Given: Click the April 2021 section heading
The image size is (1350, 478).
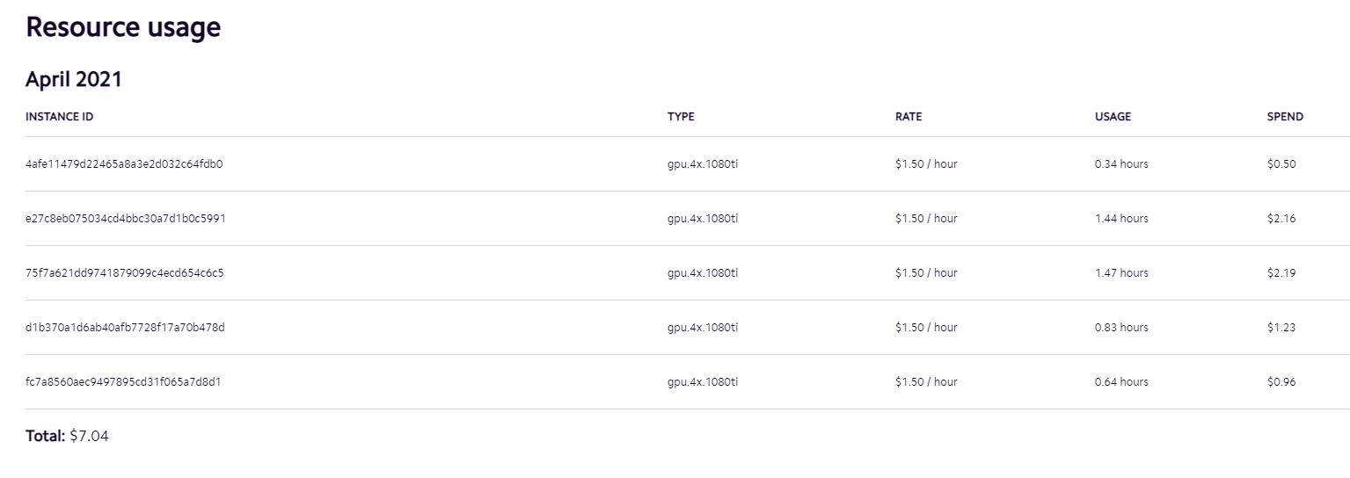Looking at the screenshot, I should pyautogui.click(x=74, y=79).
